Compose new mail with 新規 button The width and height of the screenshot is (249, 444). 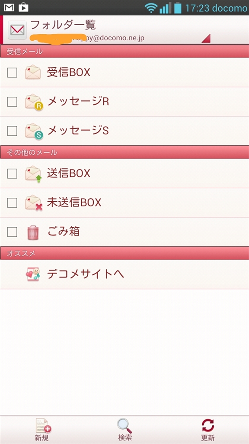pos(42,430)
